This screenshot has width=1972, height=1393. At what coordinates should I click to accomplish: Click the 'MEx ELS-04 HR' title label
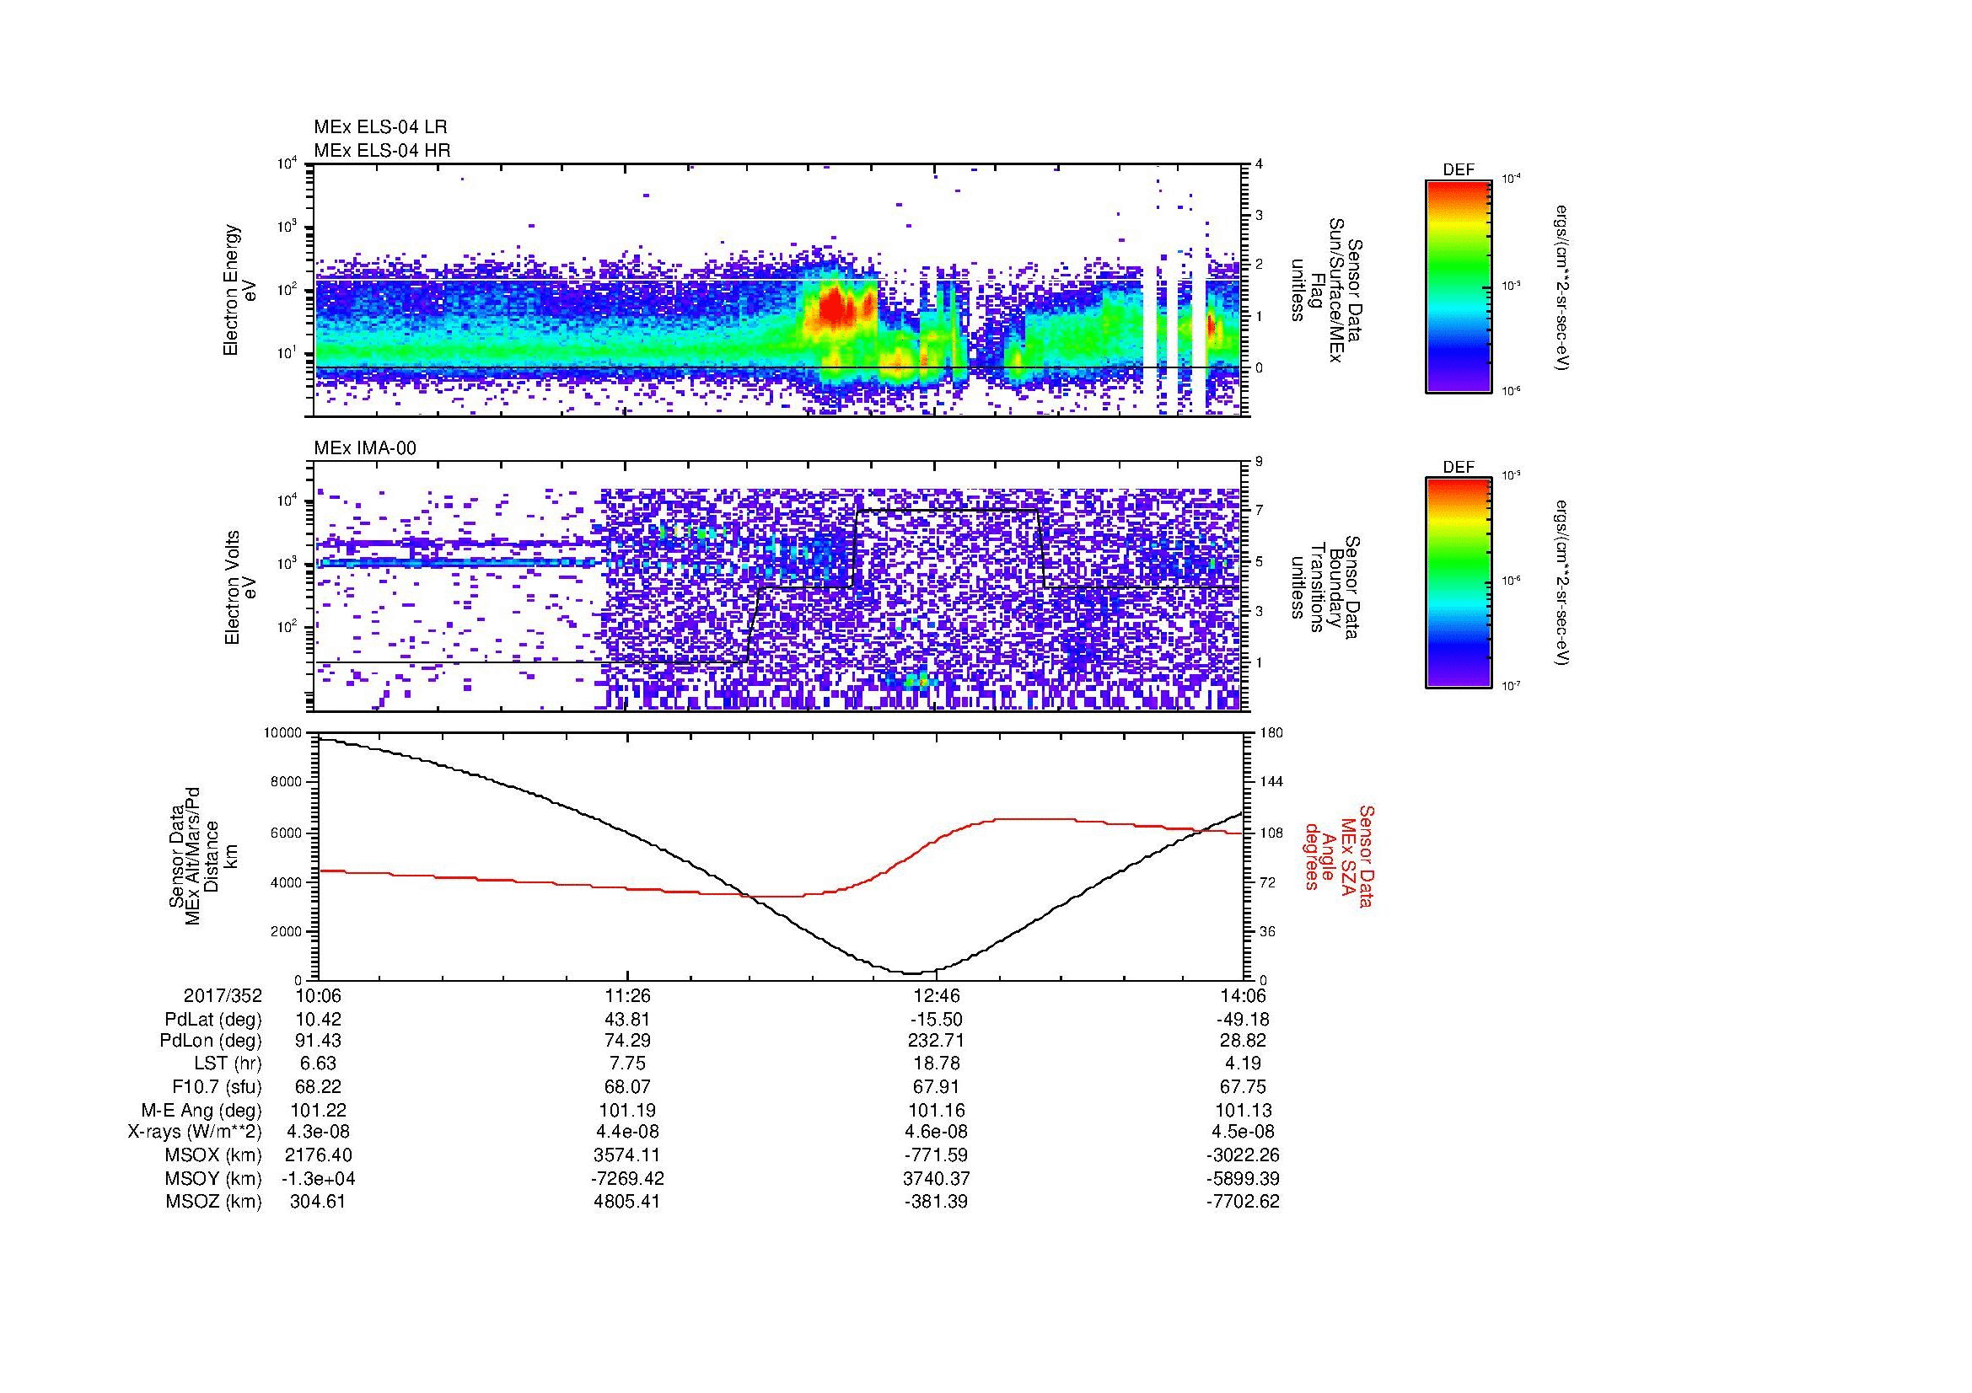pos(382,150)
